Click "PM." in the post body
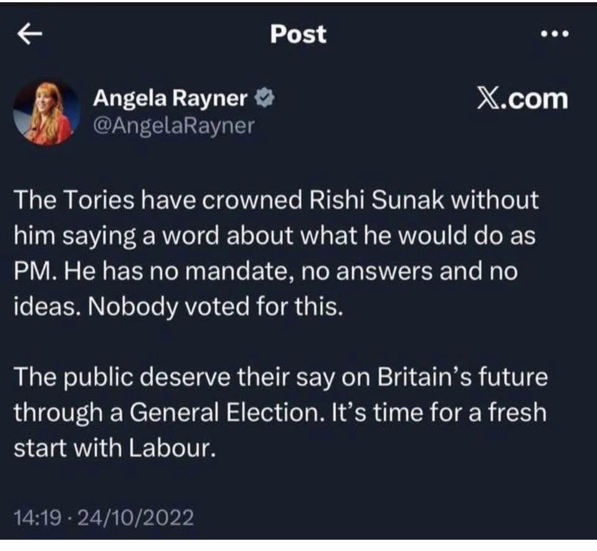The image size is (597, 551). pyautogui.click(x=35, y=271)
